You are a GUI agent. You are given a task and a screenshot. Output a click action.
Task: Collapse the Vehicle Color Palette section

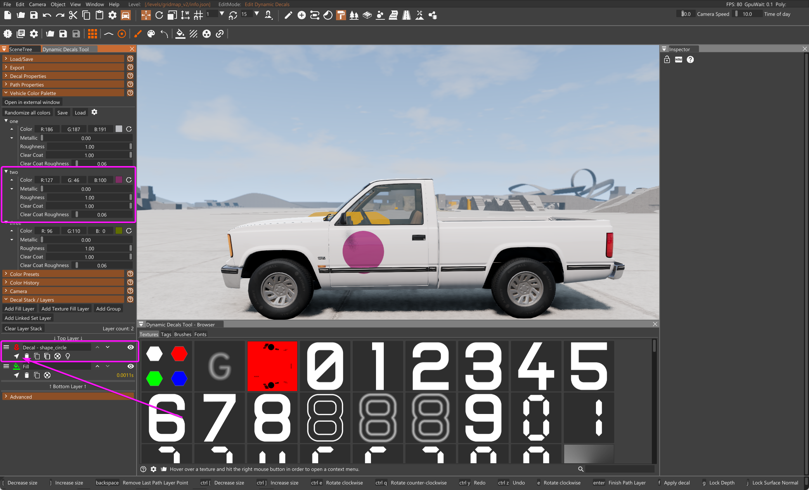pos(33,93)
